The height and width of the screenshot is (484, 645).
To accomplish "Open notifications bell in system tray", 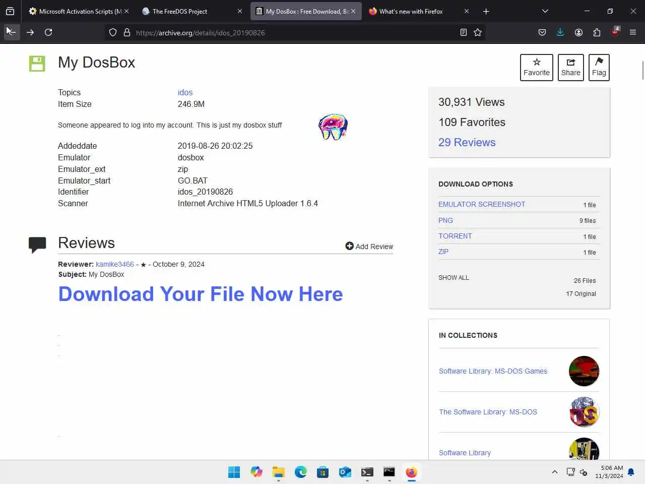I will pos(631,472).
